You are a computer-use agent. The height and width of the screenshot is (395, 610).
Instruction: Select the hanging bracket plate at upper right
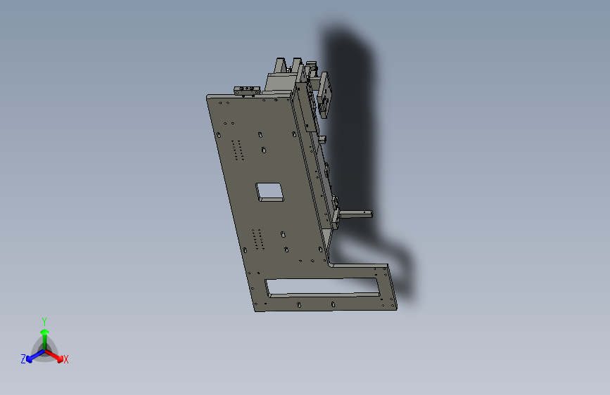tap(325, 96)
